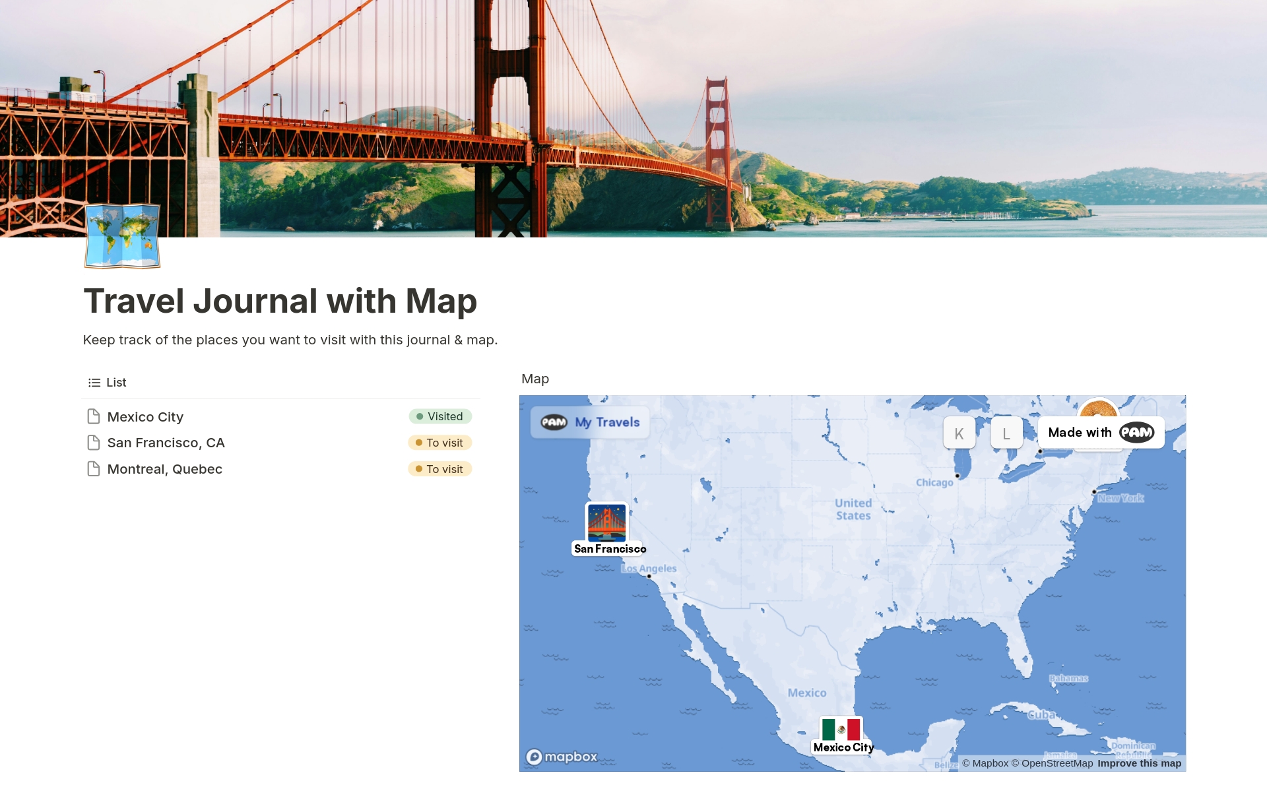Toggle San Francisco's To visit status tag

439,443
